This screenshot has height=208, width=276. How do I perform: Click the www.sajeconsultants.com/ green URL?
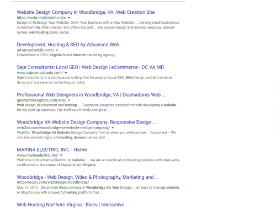pyautogui.click(x=40, y=73)
